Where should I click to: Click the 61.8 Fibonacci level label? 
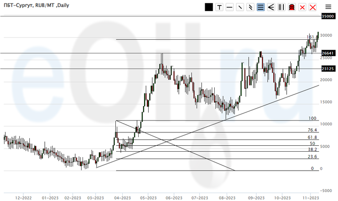[312, 137]
